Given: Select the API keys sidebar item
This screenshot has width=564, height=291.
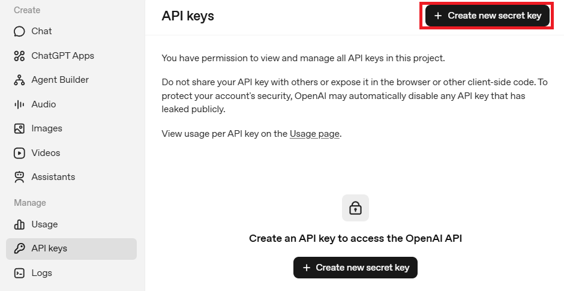Looking at the screenshot, I should [x=49, y=248].
